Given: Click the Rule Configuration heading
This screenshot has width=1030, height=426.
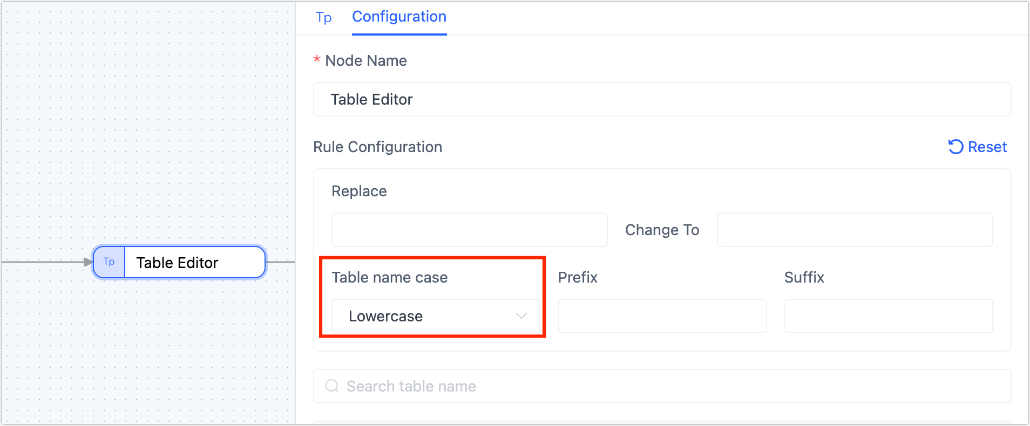Looking at the screenshot, I should 377,147.
